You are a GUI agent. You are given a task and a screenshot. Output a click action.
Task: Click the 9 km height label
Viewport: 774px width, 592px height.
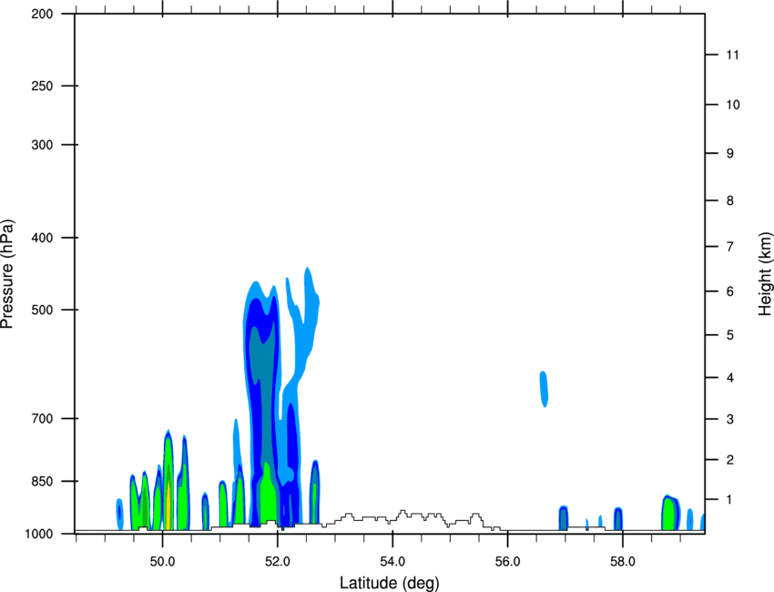click(x=730, y=154)
